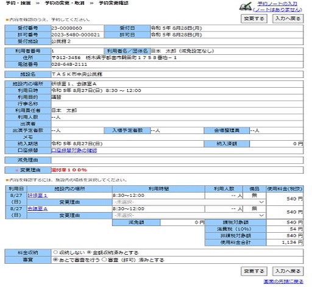Screen dimensions: 312x287
Task: Click the red 還付率100% text
Action: (69, 170)
